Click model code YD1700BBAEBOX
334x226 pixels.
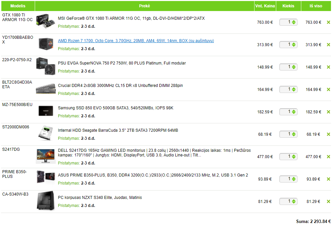18,40
